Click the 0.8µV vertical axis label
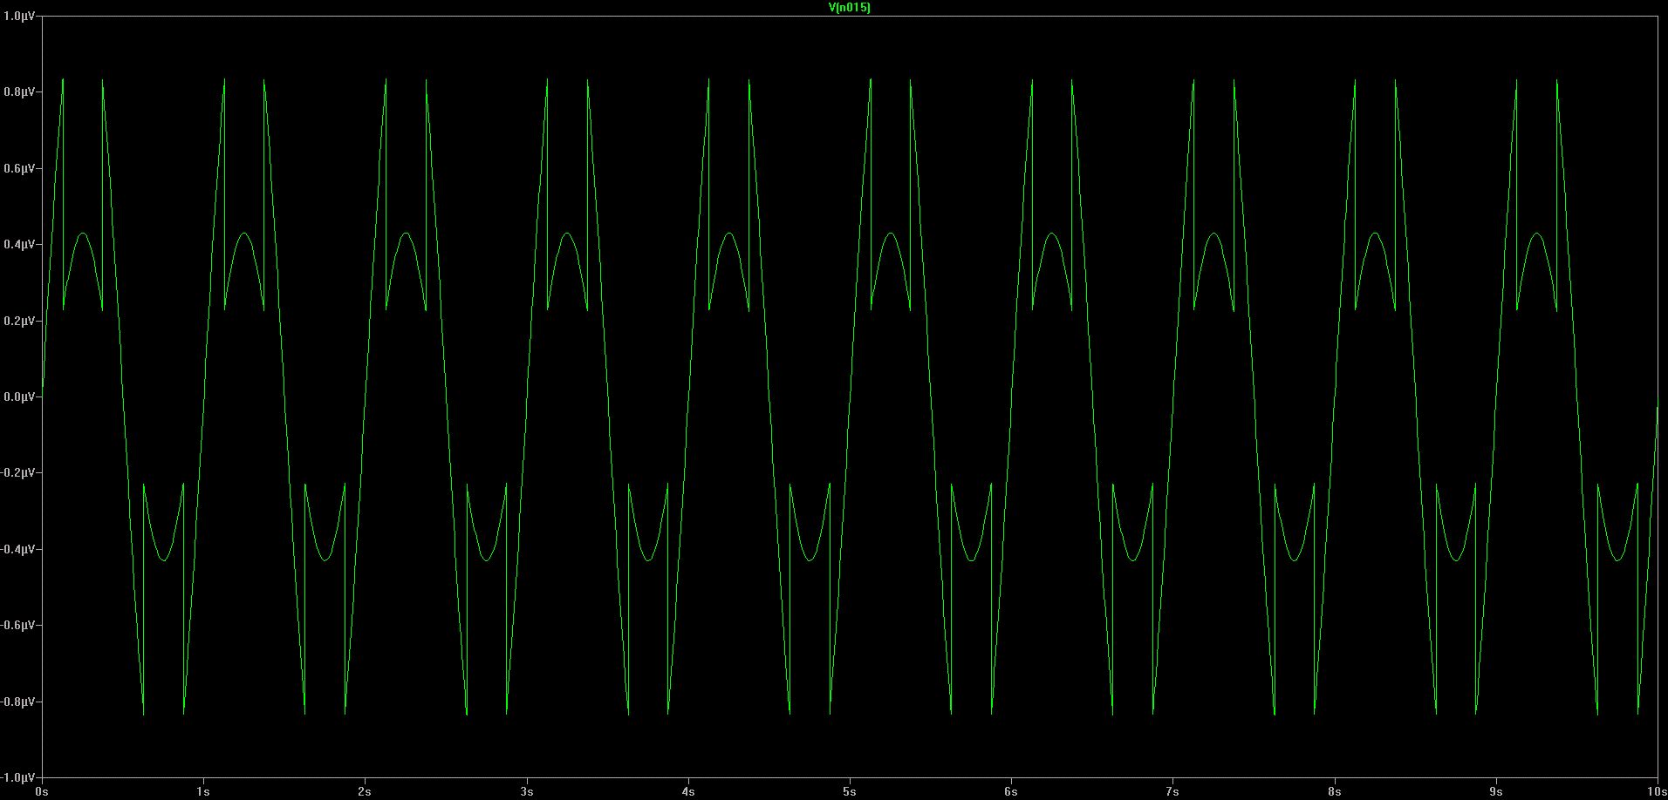The image size is (1668, 800). (x=19, y=92)
